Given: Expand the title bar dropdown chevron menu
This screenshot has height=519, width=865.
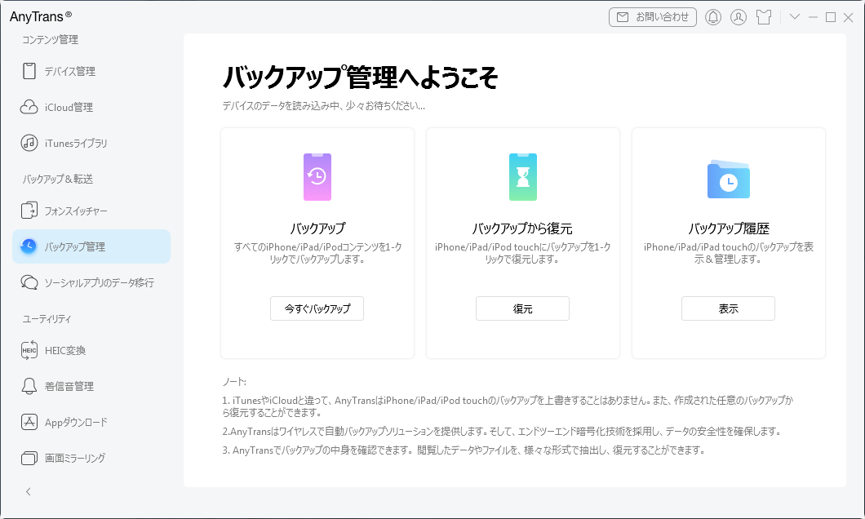Looking at the screenshot, I should [x=794, y=16].
